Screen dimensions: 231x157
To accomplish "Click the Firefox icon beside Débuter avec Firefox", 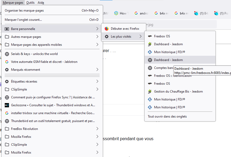I will coord(107,29).
